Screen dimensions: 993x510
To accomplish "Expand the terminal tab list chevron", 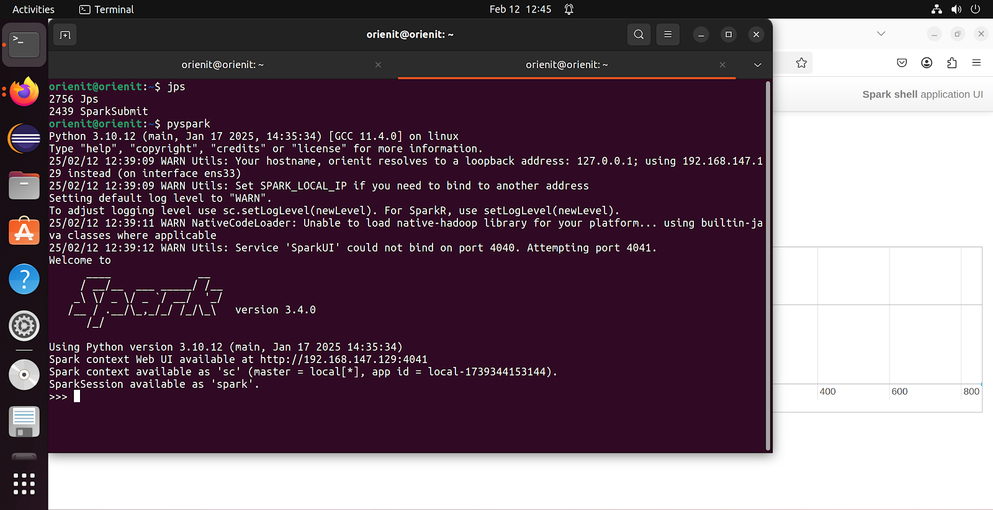I will coord(757,65).
